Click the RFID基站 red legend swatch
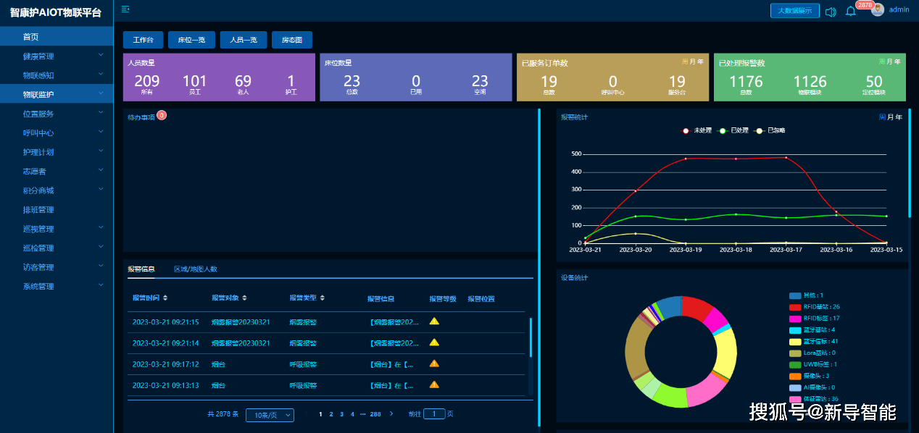 point(795,307)
